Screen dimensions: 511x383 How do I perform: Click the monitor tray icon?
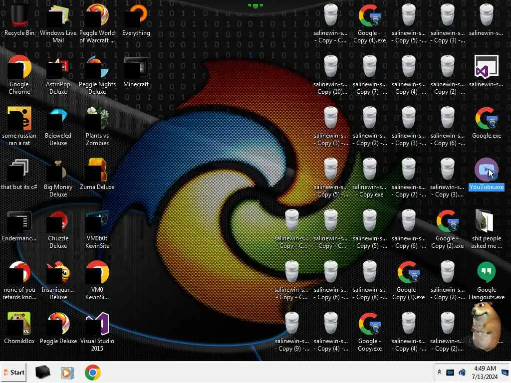[450, 373]
